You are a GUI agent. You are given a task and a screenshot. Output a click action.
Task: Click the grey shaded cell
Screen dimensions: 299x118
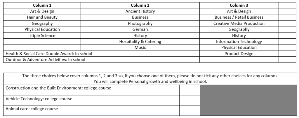(x=248, y=100)
